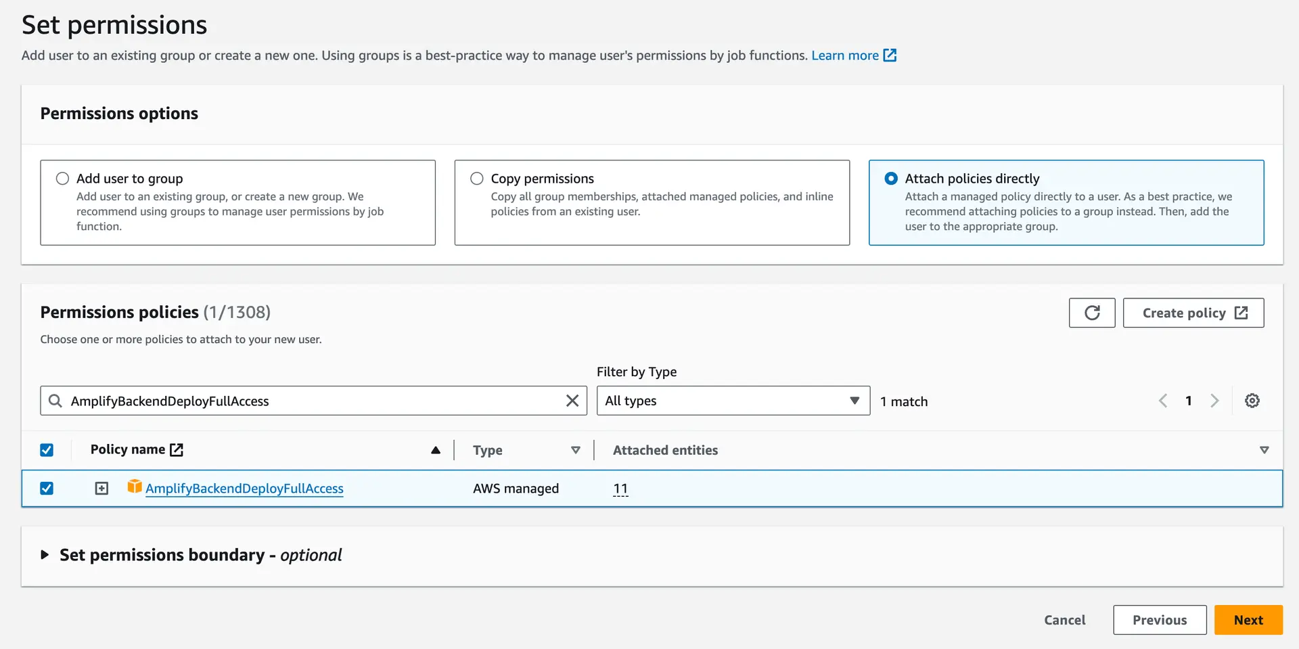Open the table preferences gear icon
1299x649 pixels.
pyautogui.click(x=1252, y=401)
